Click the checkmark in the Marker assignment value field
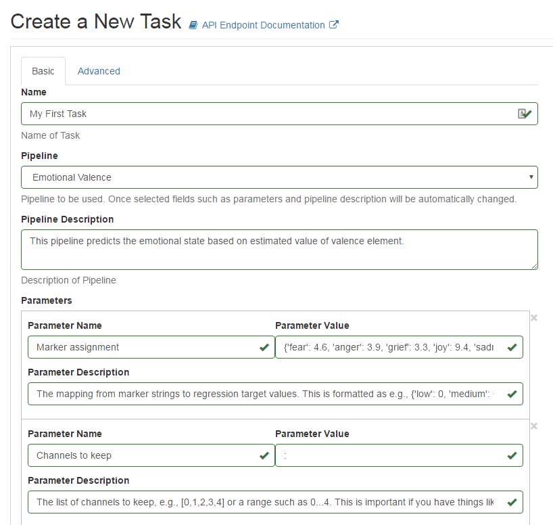This screenshot has height=525, width=553. [512, 348]
